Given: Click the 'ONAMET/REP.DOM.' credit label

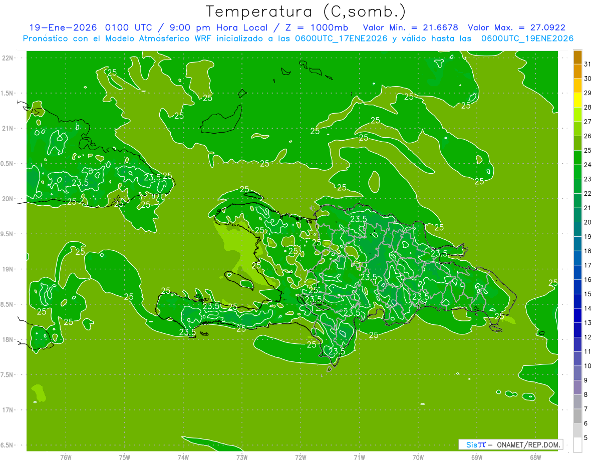Looking at the screenshot, I should click(529, 444).
